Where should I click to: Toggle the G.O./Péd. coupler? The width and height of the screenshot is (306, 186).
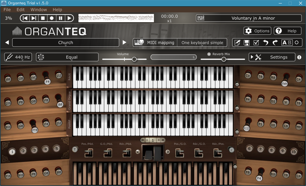pos(108,153)
